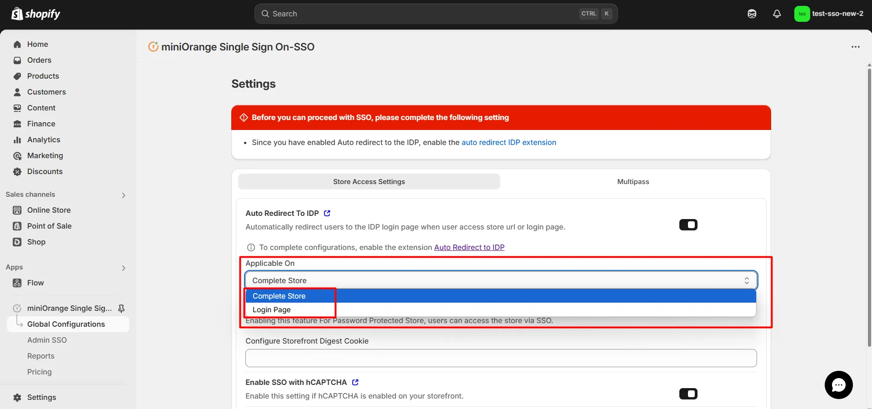
Task: Select Login Page option in list
Action: 501,309
